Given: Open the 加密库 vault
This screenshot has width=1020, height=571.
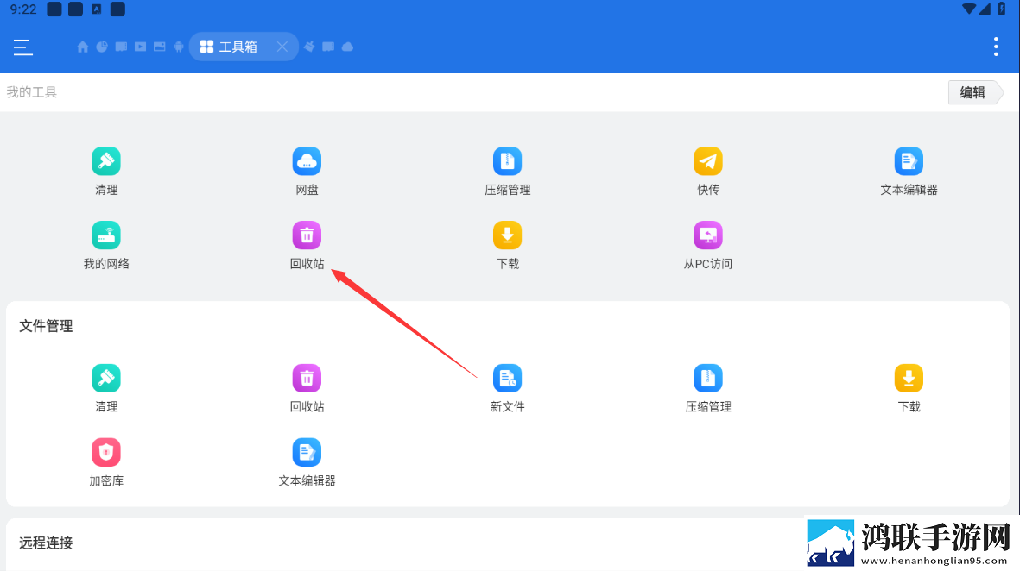Looking at the screenshot, I should coord(106,462).
